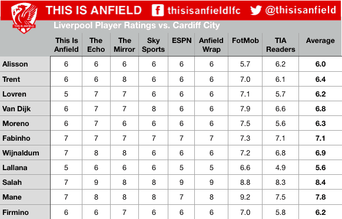The width and height of the screenshot is (342, 219).
Task: Select the TIA Readers column header
Action: pos(281,45)
